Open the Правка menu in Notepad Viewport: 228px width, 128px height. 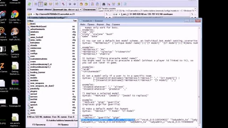coord(91,25)
